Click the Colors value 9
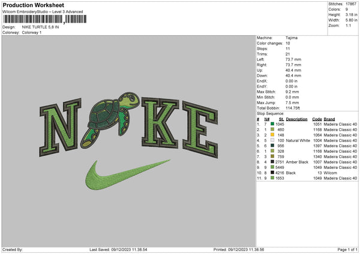Image resolution: width=360 pixels, height=254 pixels. coord(347,10)
